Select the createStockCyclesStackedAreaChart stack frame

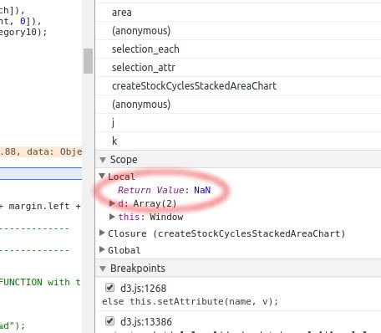pyautogui.click(x=238, y=86)
